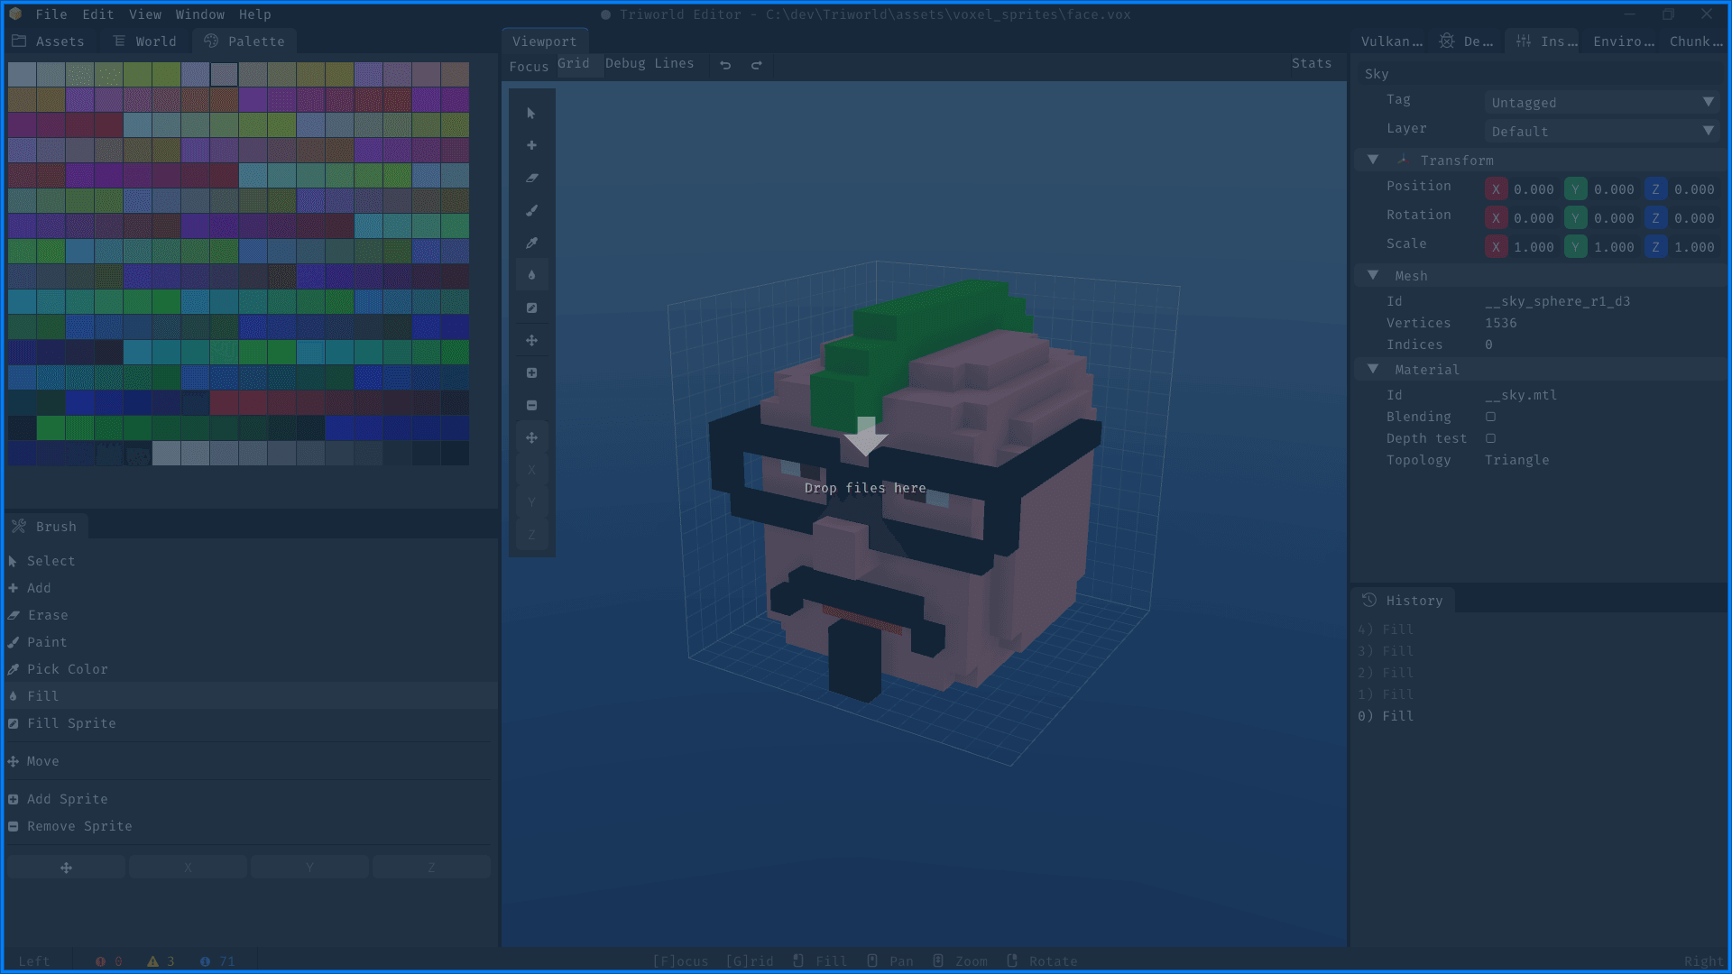Open the Layer dropdown showing Default
The height and width of the screenshot is (974, 1732).
pyautogui.click(x=1601, y=132)
